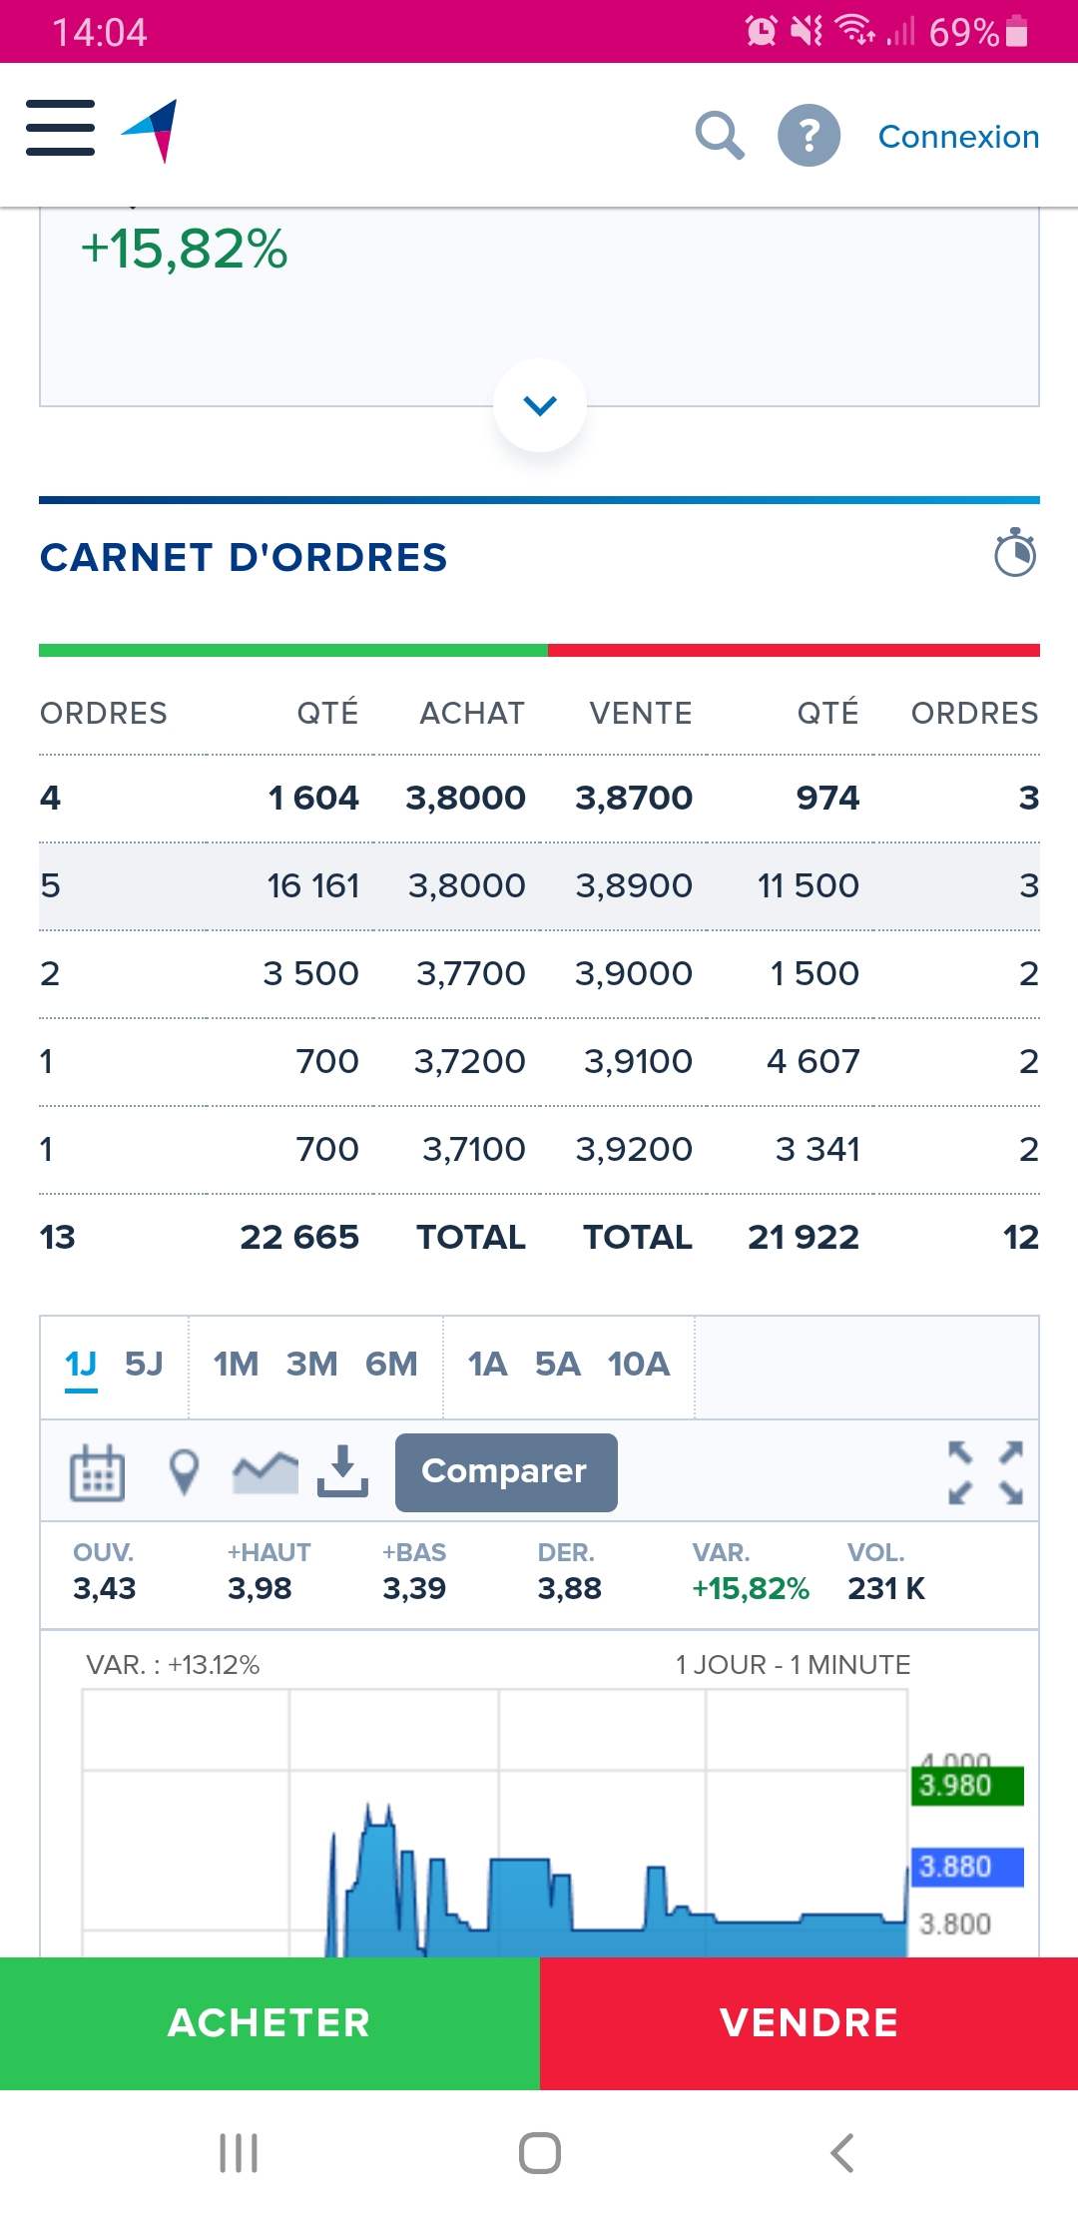Screen dimensions: 1078x2216
Task: Select the 10A chart period
Action: tap(639, 1364)
